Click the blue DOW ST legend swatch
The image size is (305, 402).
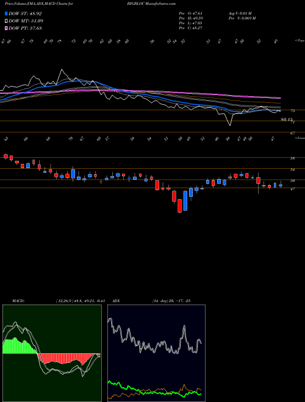click(6, 13)
